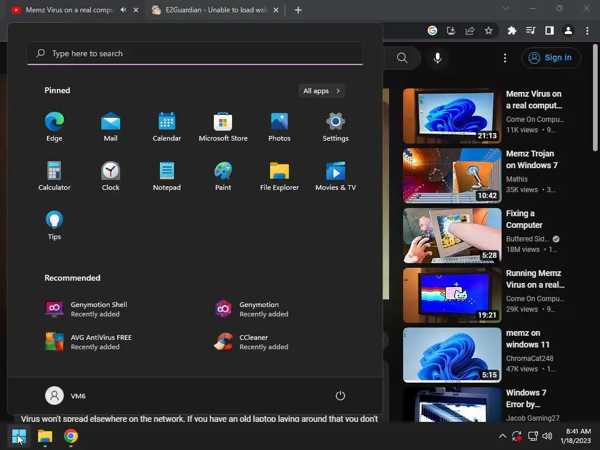600x450 pixels.
Task: Open Edge from pinned apps
Action: point(54,127)
